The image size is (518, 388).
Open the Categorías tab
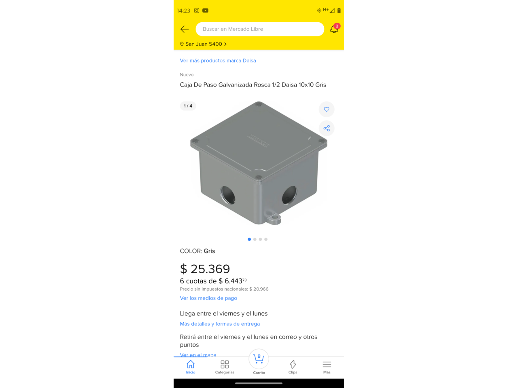click(x=225, y=367)
